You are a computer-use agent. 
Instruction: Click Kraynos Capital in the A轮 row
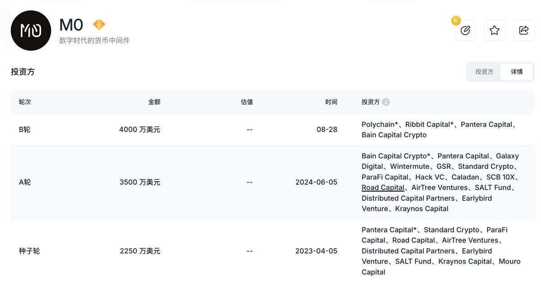pos(422,209)
